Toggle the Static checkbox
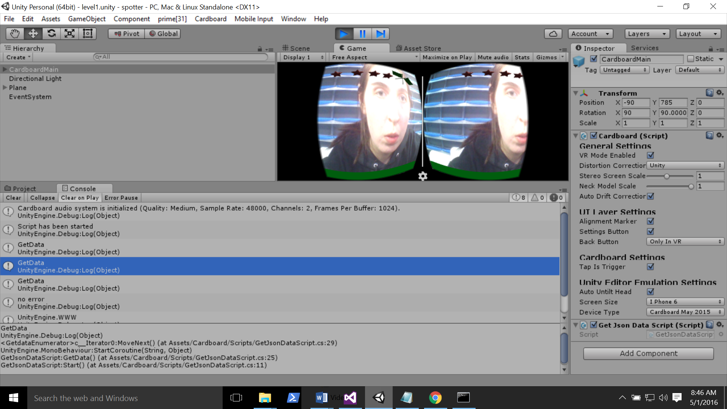The width and height of the screenshot is (727, 409). 691,59
